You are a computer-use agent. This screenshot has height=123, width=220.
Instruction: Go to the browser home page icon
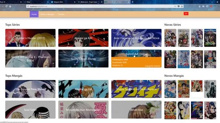10,6
